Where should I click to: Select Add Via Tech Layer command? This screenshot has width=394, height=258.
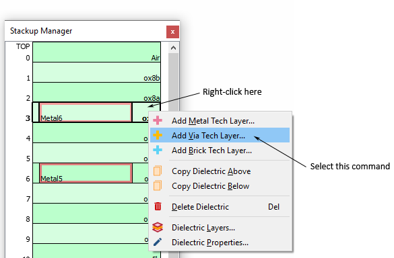[220, 135]
